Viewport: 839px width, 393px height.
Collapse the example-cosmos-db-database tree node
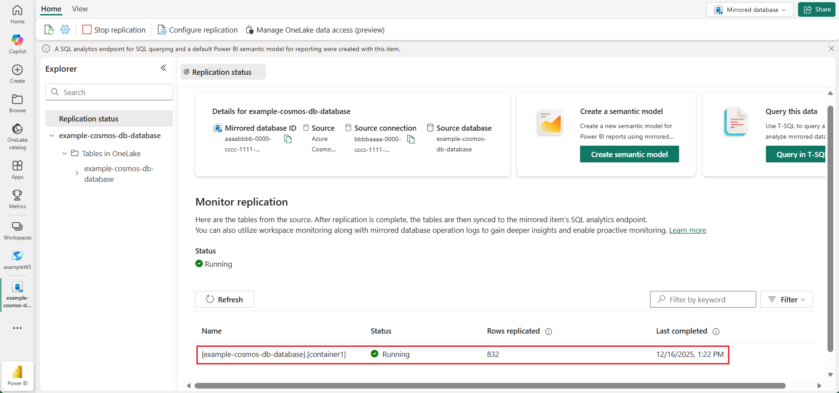coord(52,136)
